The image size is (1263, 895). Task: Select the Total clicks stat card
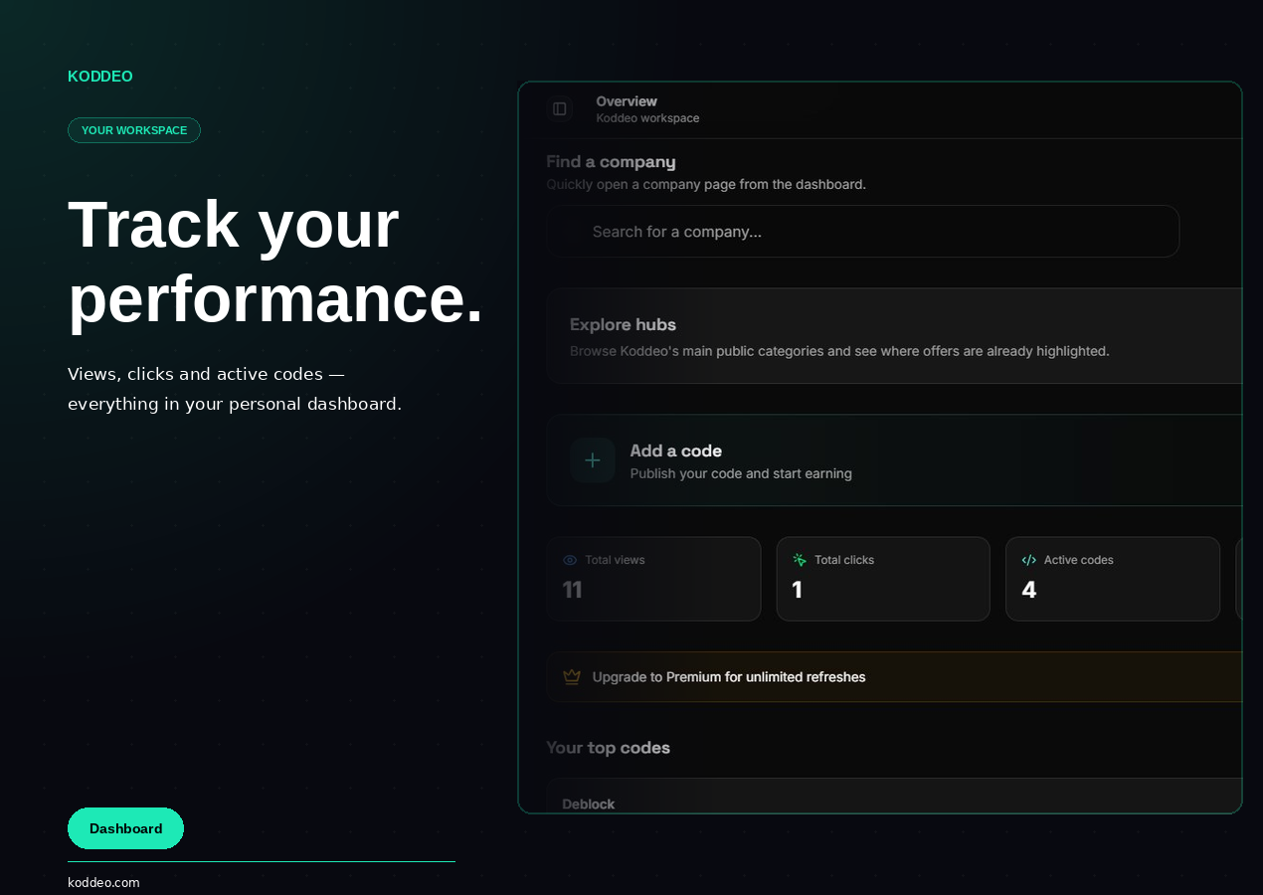coord(883,579)
